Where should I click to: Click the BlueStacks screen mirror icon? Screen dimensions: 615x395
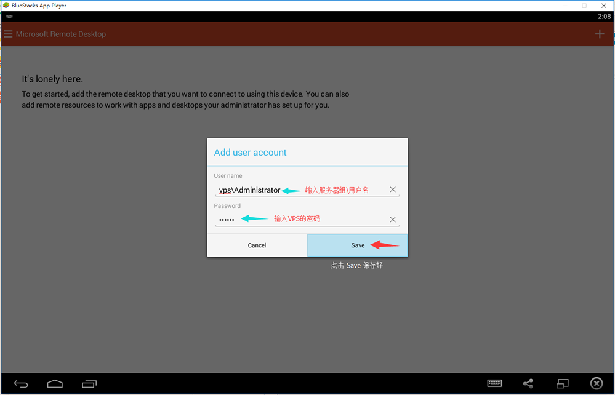563,384
